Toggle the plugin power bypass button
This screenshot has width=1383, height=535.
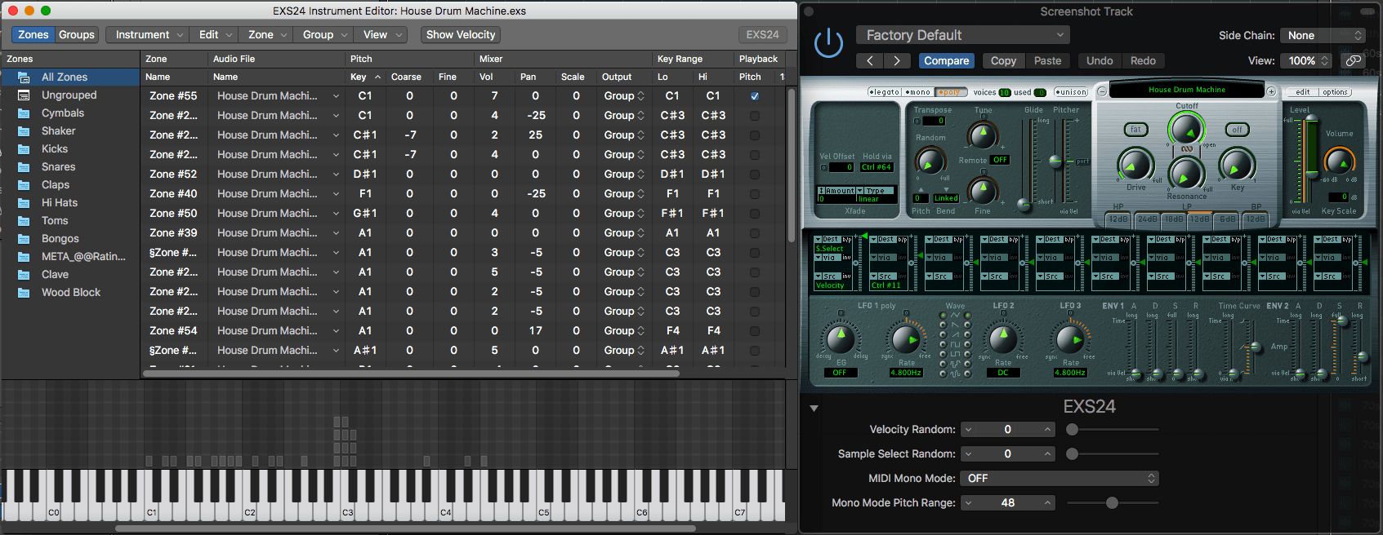click(x=828, y=42)
